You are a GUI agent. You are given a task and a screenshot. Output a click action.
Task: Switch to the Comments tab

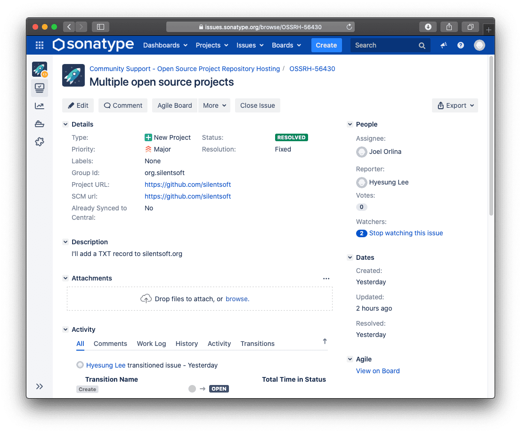click(x=110, y=344)
